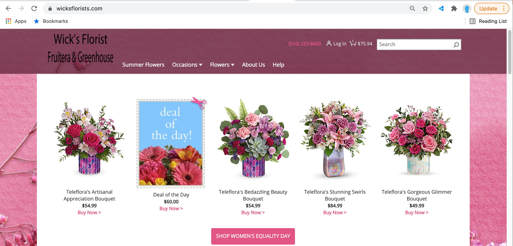Click Buy Now under Deal of the Day

click(171, 209)
